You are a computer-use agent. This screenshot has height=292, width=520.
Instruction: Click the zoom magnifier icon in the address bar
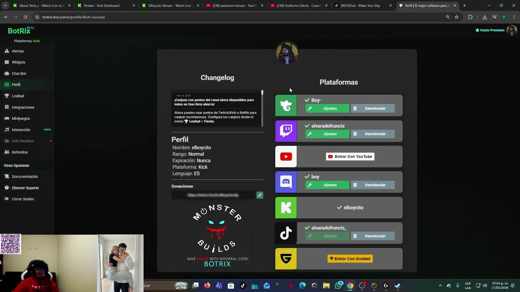(x=448, y=17)
